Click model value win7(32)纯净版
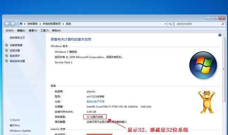 (x=95, y=97)
